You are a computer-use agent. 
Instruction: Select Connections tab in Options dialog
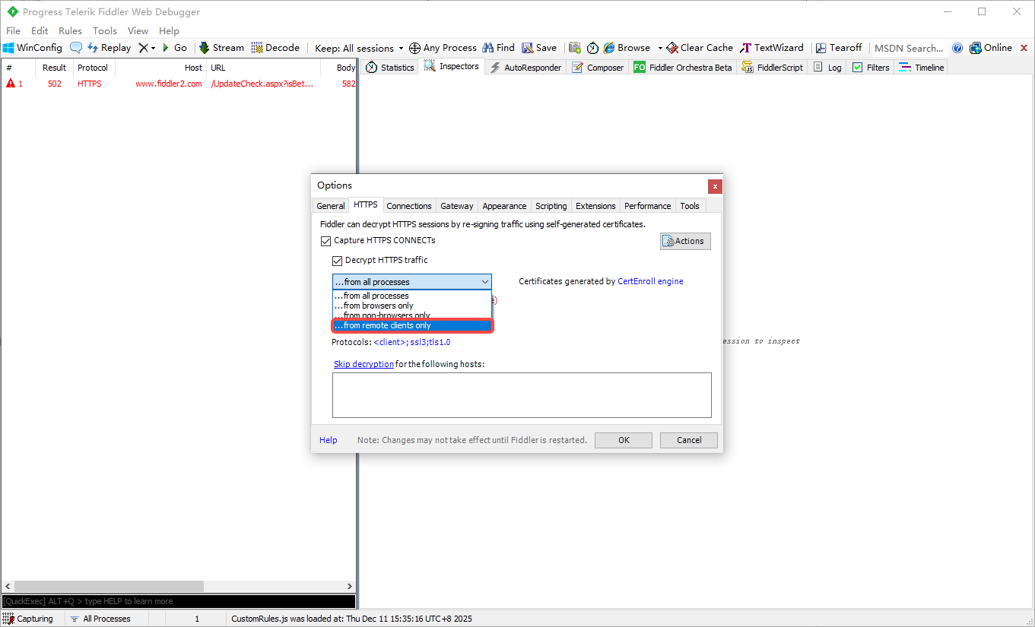[409, 206]
